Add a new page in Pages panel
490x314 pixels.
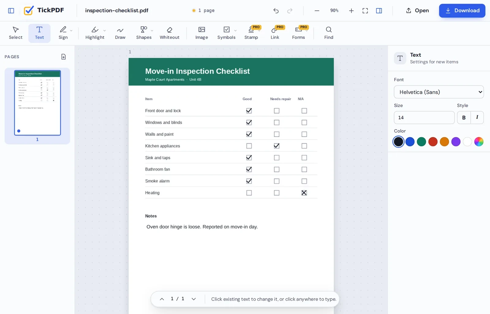pos(63,57)
